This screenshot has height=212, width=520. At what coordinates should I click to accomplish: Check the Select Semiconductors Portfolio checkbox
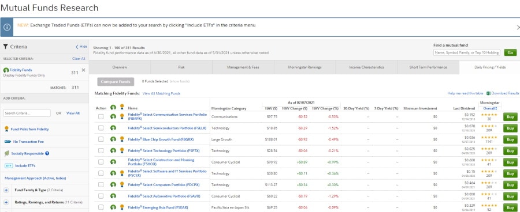point(101,128)
